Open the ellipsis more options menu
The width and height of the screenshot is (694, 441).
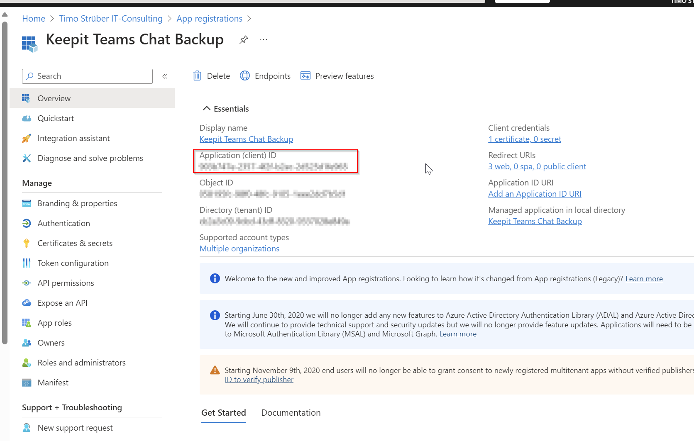tap(264, 39)
